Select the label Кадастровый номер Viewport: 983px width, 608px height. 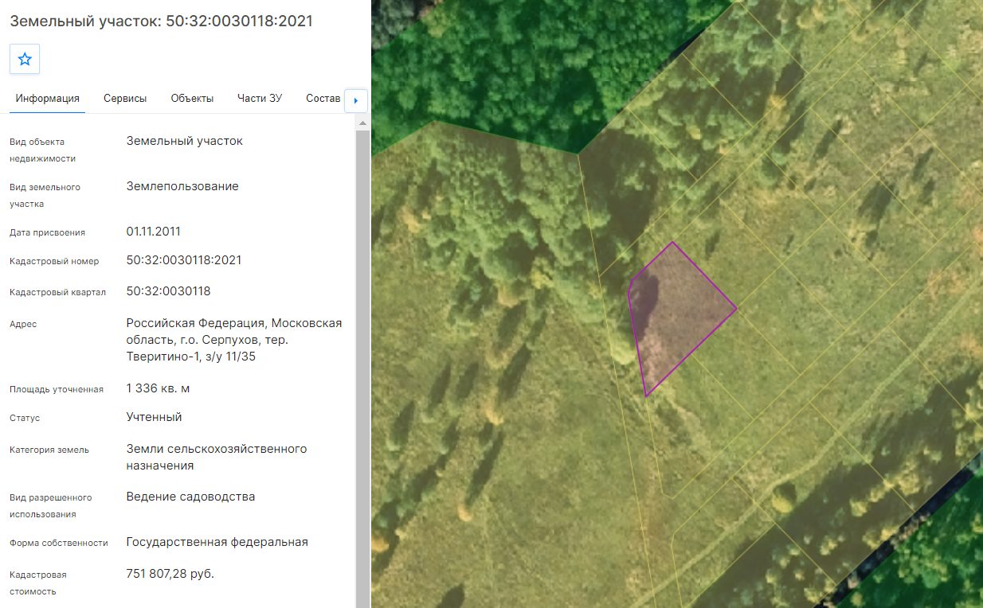pos(54,261)
